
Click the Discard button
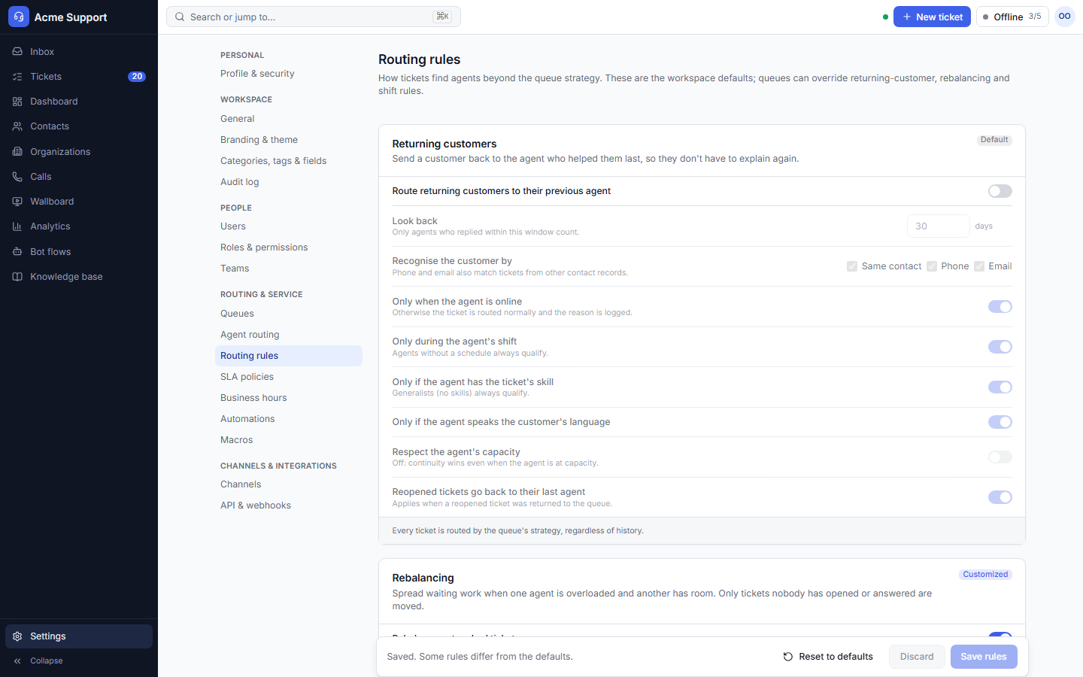pyautogui.click(x=917, y=657)
